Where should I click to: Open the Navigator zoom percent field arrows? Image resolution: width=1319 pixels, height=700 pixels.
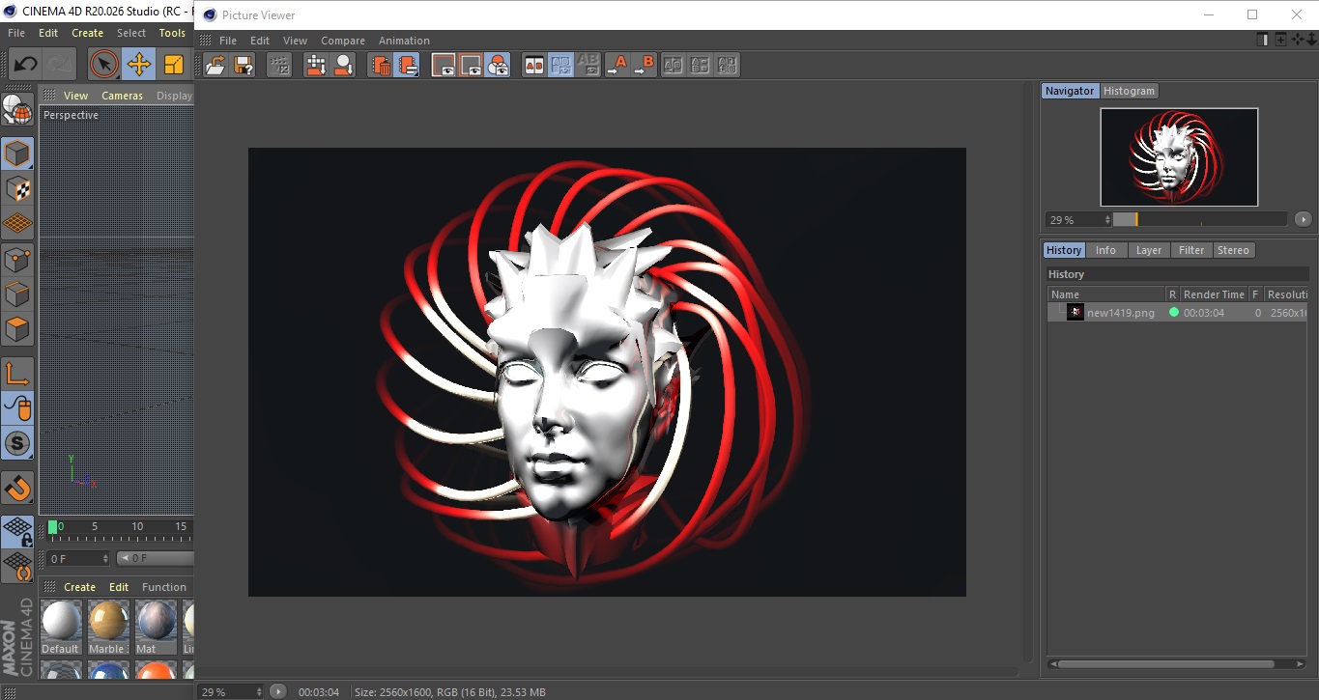pos(1107,220)
